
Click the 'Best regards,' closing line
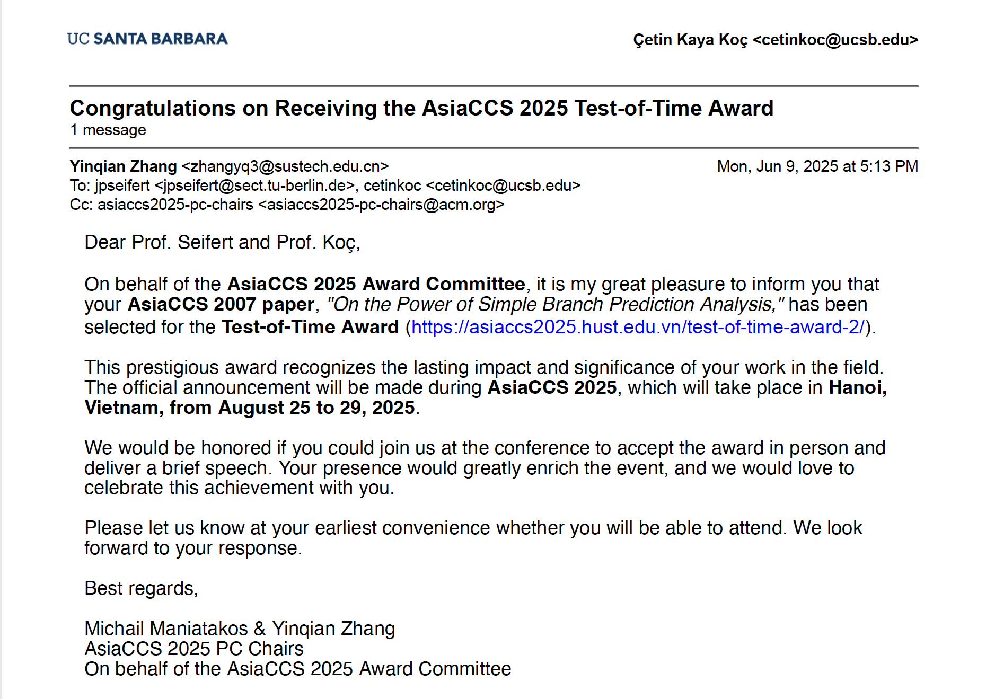(141, 588)
